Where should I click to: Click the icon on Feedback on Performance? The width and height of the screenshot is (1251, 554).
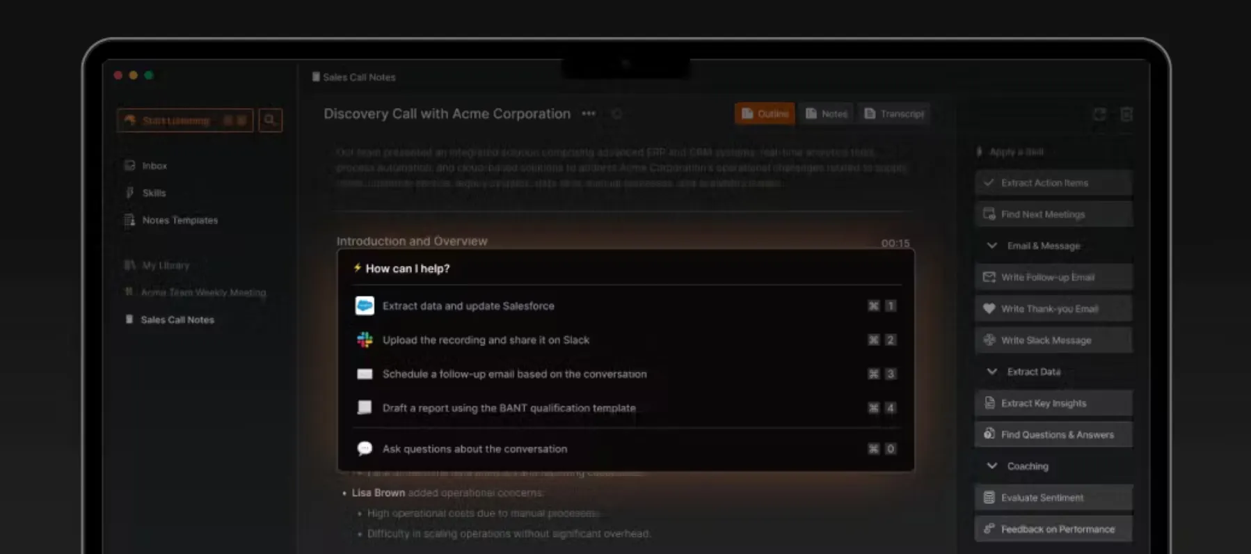[989, 529]
